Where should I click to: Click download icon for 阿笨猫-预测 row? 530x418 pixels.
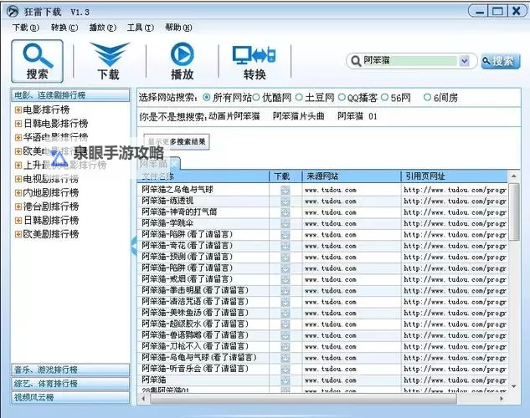286,257
